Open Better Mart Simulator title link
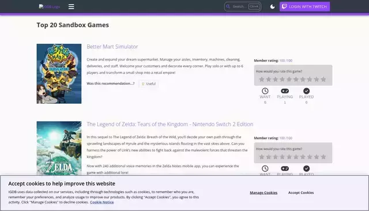Screen dimensions: 369x211 112,47
